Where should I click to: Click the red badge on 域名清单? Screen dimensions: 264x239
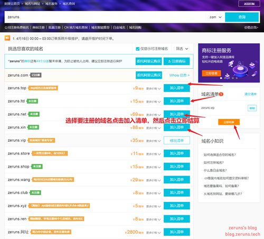[x=221, y=94]
